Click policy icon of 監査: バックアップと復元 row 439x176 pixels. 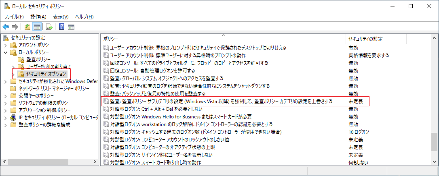(106, 93)
